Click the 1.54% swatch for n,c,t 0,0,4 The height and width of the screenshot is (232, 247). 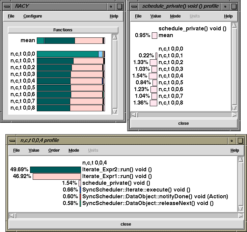pos(153,76)
